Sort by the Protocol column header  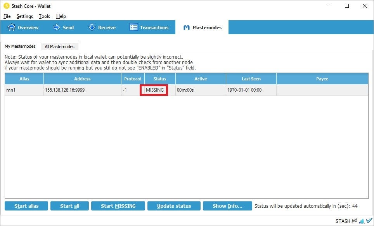(133, 79)
